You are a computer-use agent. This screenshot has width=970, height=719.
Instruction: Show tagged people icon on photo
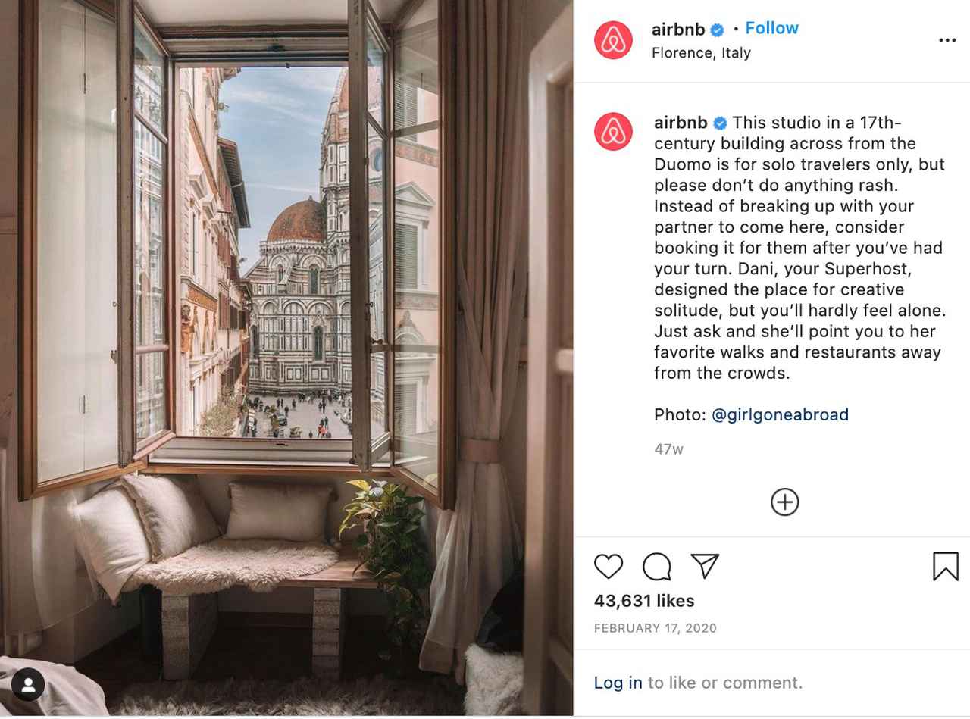(x=28, y=685)
